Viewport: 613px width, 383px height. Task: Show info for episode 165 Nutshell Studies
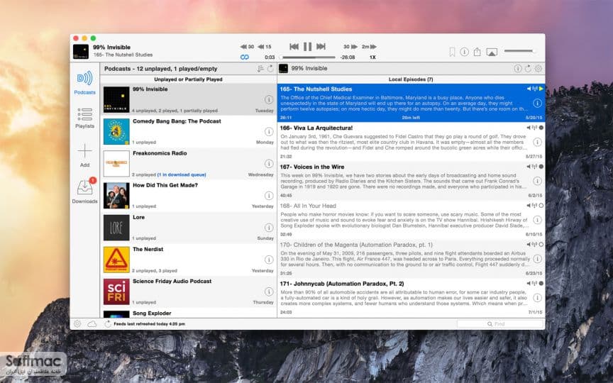(538, 103)
